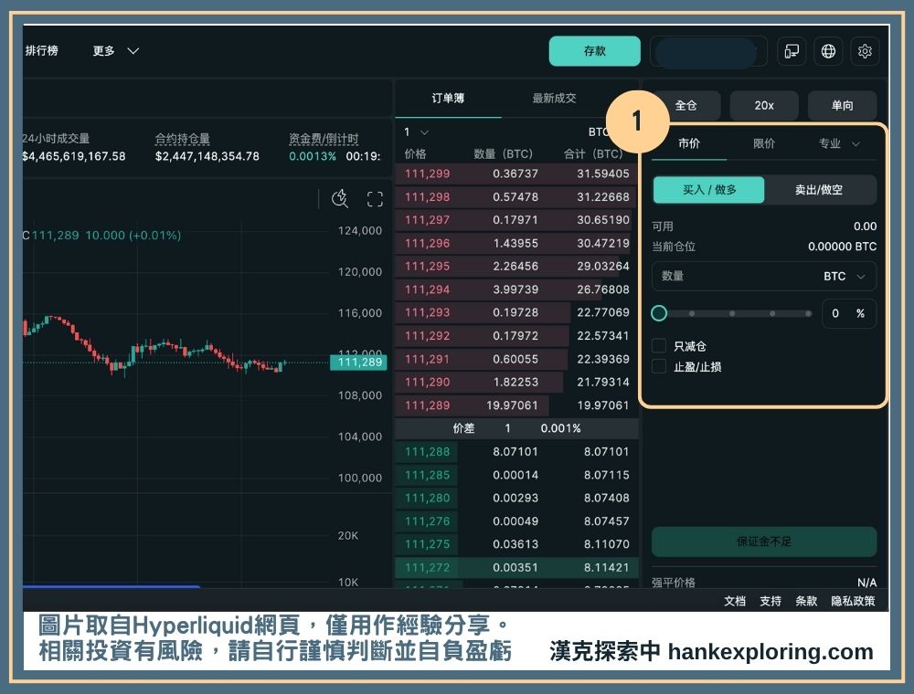Open order book grouping dropdown showing 1
Viewport: 914px width, 694px height.
(416, 132)
